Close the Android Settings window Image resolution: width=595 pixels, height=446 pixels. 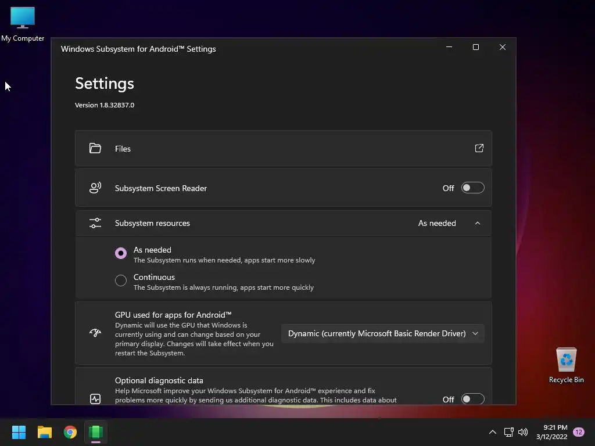click(x=503, y=47)
